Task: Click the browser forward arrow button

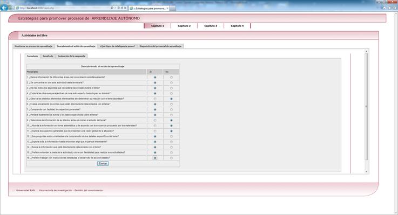Action: coord(11,8)
